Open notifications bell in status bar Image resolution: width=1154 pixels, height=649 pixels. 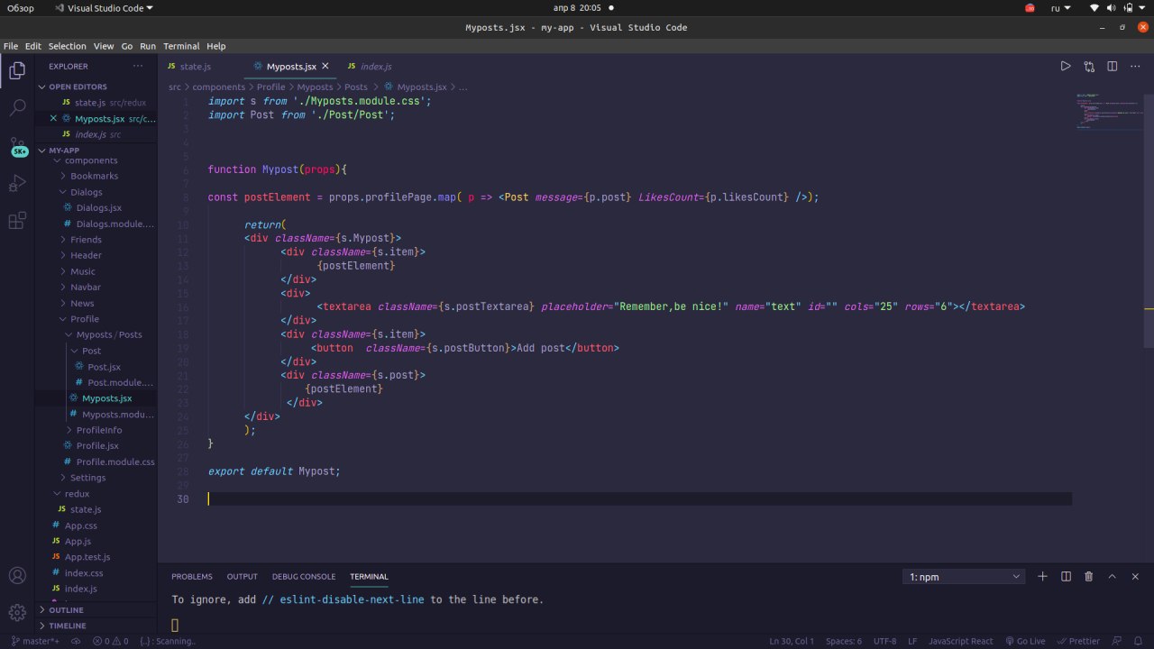[1139, 641]
